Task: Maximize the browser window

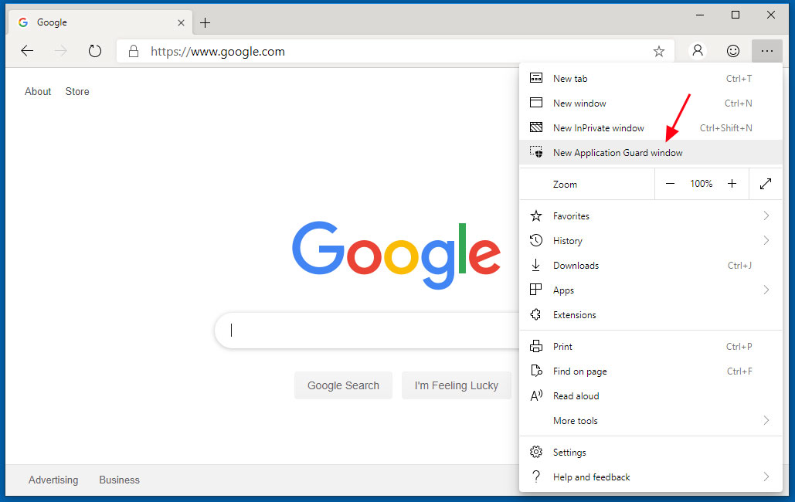Action: pyautogui.click(x=736, y=15)
